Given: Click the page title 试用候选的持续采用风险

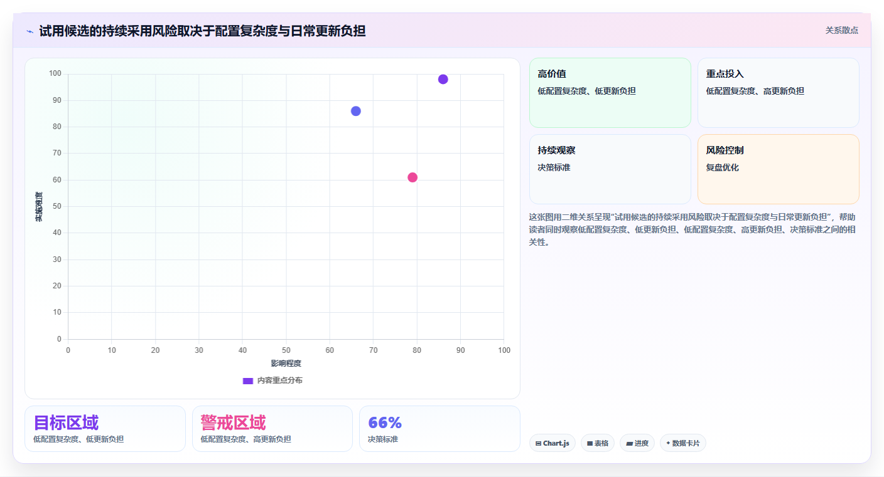Looking at the screenshot, I should pyautogui.click(x=202, y=31).
